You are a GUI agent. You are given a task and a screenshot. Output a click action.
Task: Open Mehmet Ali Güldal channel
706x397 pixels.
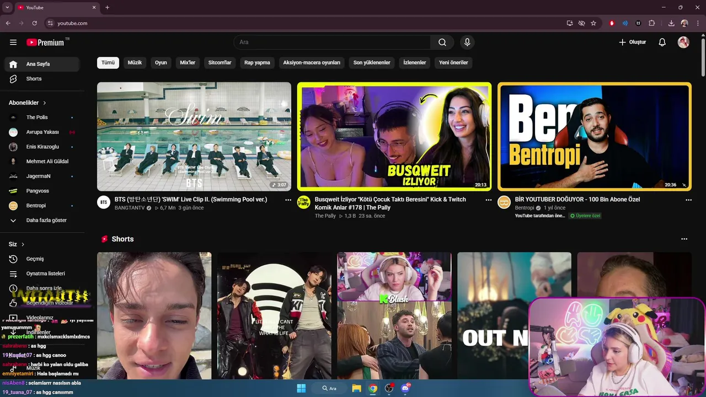42,162
